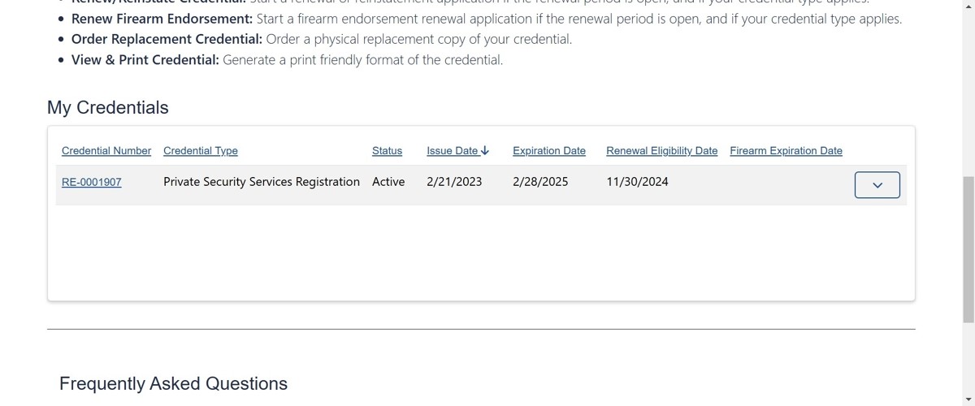Click the Frequently Asked Questions heading

click(x=173, y=383)
